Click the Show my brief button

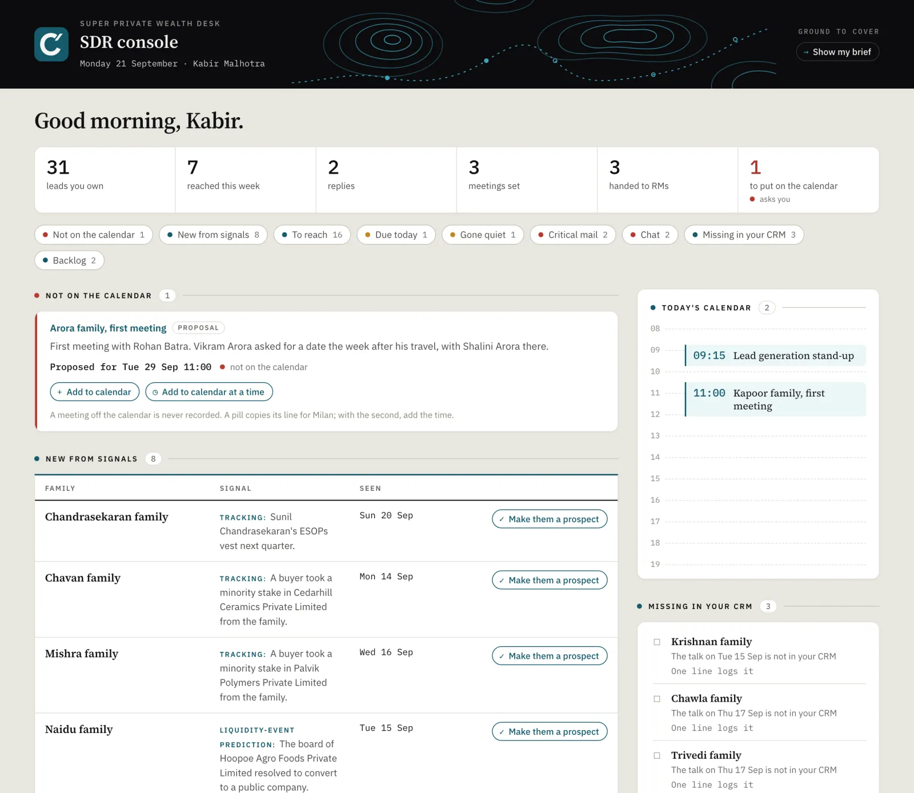(837, 52)
